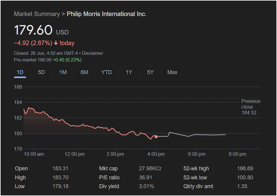View the 1Y chart range

tap(129, 72)
